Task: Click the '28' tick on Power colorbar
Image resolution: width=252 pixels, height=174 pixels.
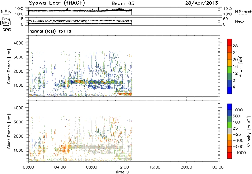Action: click(x=235, y=46)
